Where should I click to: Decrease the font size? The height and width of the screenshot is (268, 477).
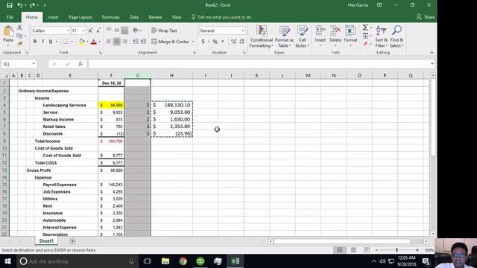click(x=98, y=31)
